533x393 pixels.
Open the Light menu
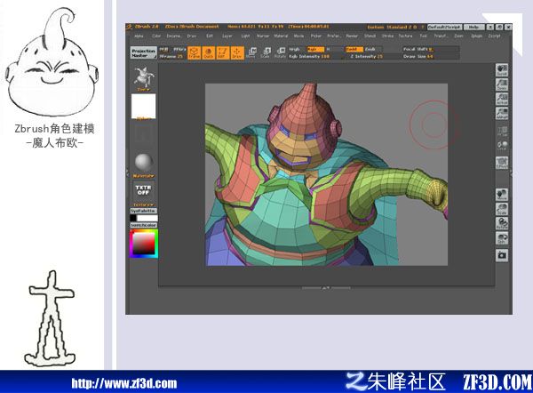pyautogui.click(x=245, y=36)
